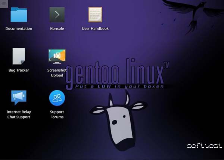Select the "Screenshot Upload" label
This screenshot has width=224, height=160.
[x=57, y=73]
